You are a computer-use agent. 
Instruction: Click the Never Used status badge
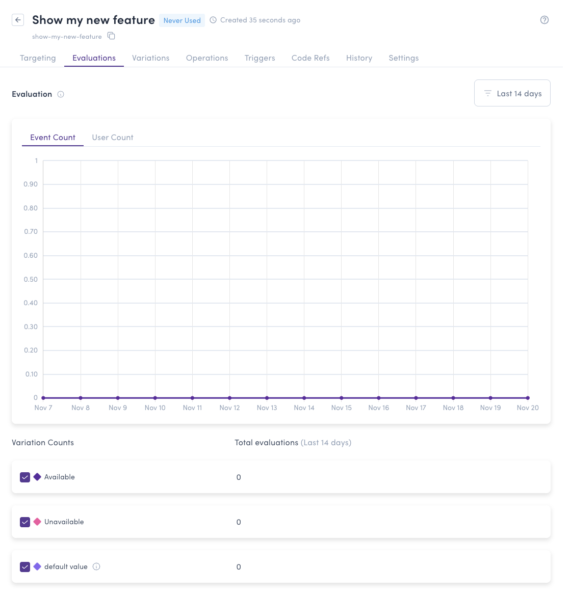click(182, 20)
